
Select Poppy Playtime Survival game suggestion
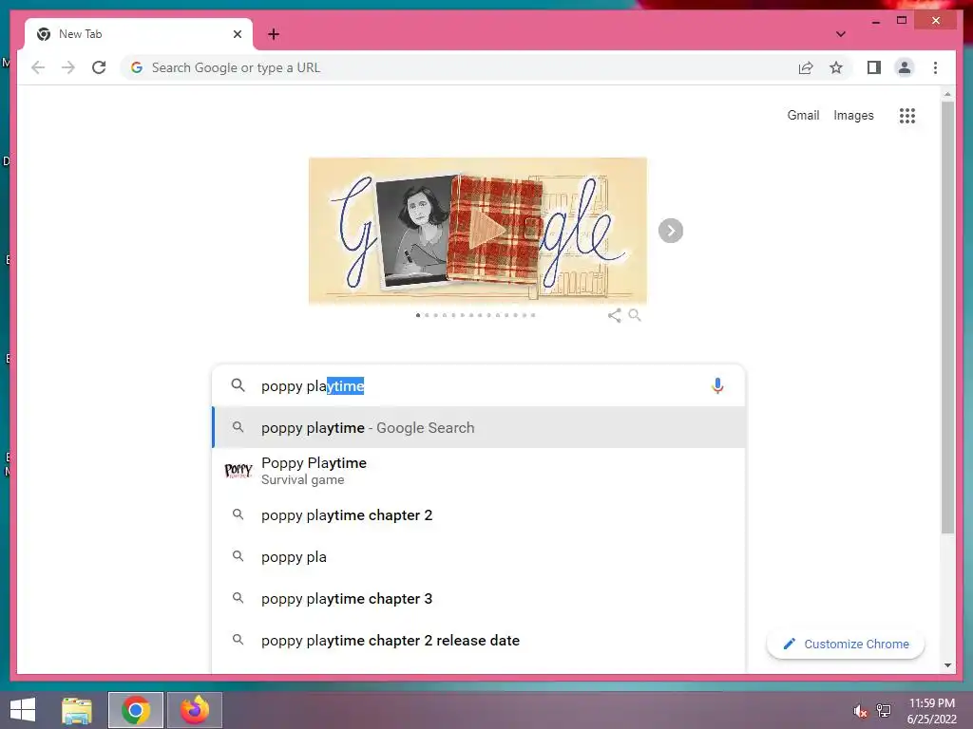[478, 471]
